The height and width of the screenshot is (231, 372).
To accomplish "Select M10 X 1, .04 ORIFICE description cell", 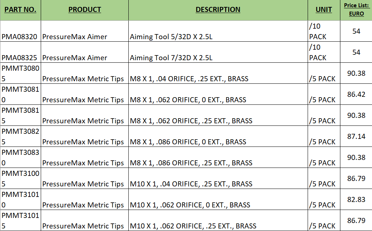I will (218, 179).
